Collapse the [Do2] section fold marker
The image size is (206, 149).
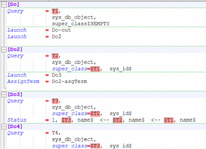[x=4, y=50]
